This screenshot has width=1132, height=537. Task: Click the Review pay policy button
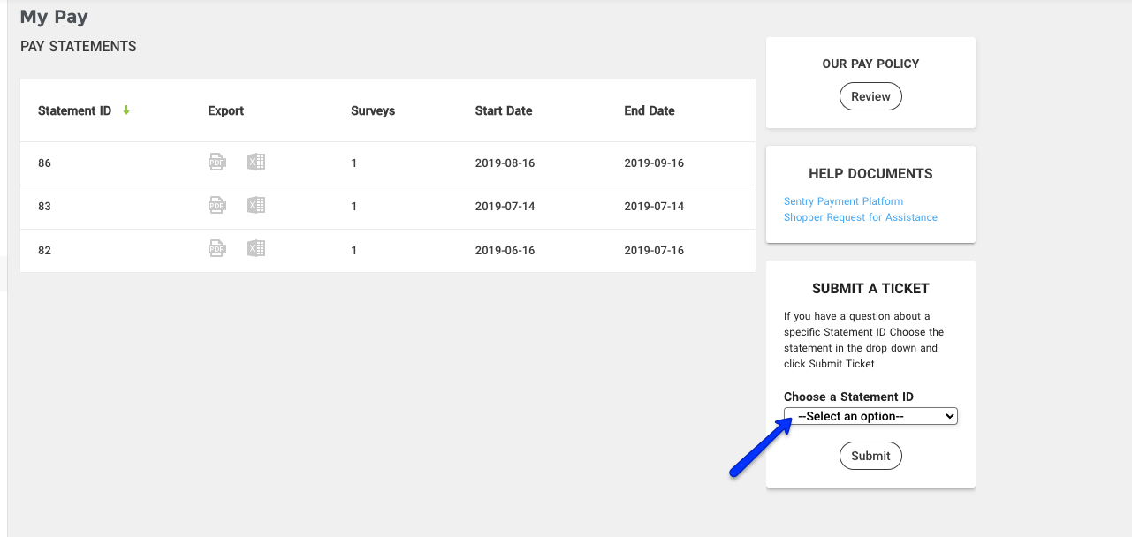pyautogui.click(x=870, y=96)
